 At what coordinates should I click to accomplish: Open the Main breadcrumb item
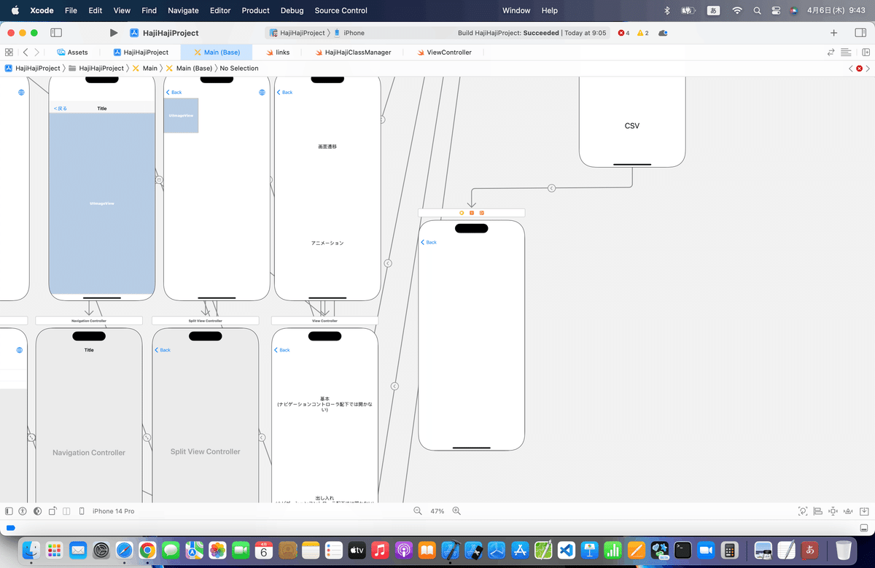pyautogui.click(x=144, y=68)
